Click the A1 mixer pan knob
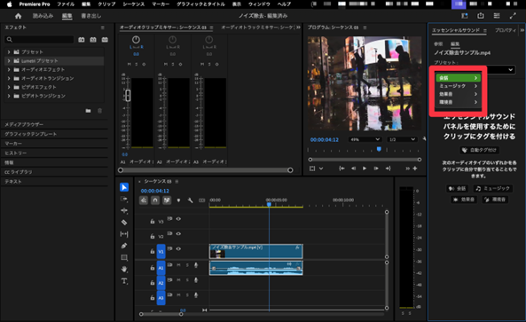526x322 pixels. pos(136,40)
